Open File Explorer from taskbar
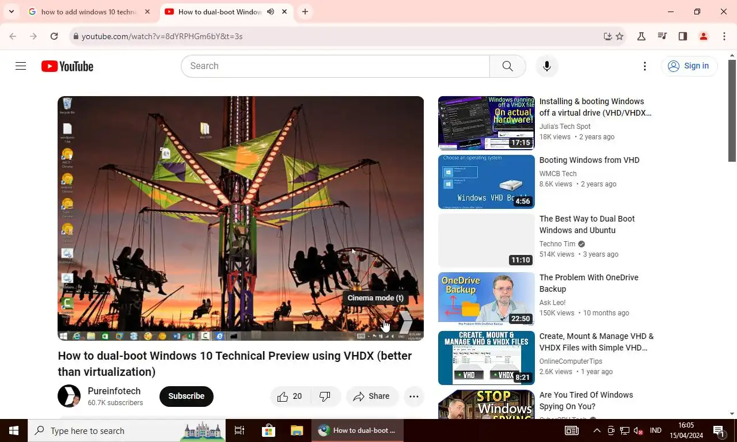This screenshot has height=442, width=737. tap(297, 430)
